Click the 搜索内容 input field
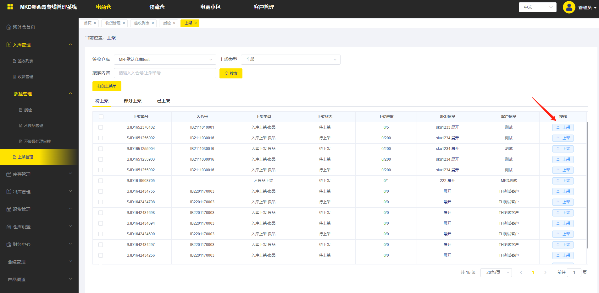The image size is (599, 293). point(165,73)
